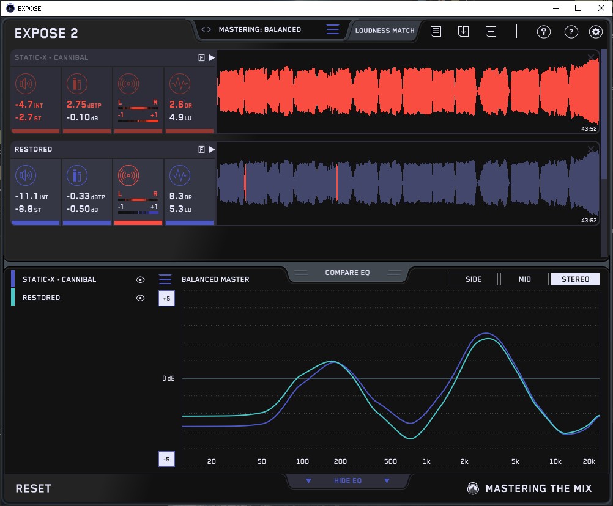The image size is (613, 506).
Task: Click in the red Static-X waveform
Action: pyautogui.click(x=408, y=92)
